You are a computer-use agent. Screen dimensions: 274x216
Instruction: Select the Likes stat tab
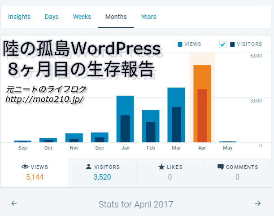point(170,173)
